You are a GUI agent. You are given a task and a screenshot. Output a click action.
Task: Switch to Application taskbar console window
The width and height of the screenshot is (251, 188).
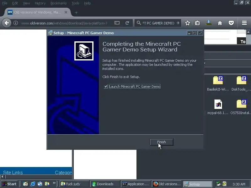click(136, 184)
